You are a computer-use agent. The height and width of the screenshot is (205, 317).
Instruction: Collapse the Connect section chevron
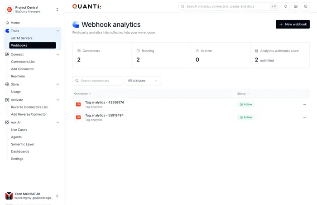click(58, 54)
